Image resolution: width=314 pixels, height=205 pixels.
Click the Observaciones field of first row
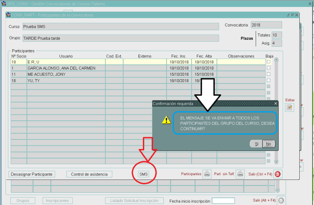click(x=240, y=62)
